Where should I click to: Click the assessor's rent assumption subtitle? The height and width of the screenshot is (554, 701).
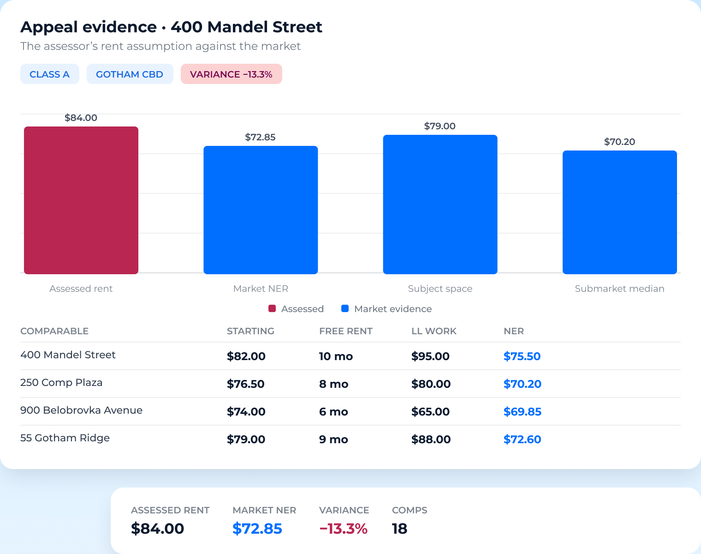(x=160, y=46)
